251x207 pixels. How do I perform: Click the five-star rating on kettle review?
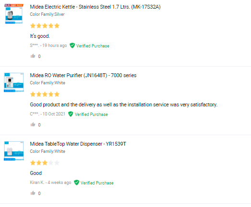(x=45, y=26)
